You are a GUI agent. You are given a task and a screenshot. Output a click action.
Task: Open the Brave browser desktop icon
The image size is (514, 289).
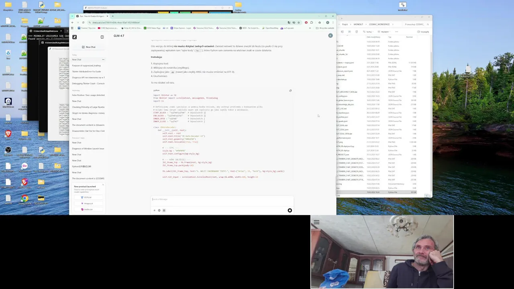click(x=8, y=135)
